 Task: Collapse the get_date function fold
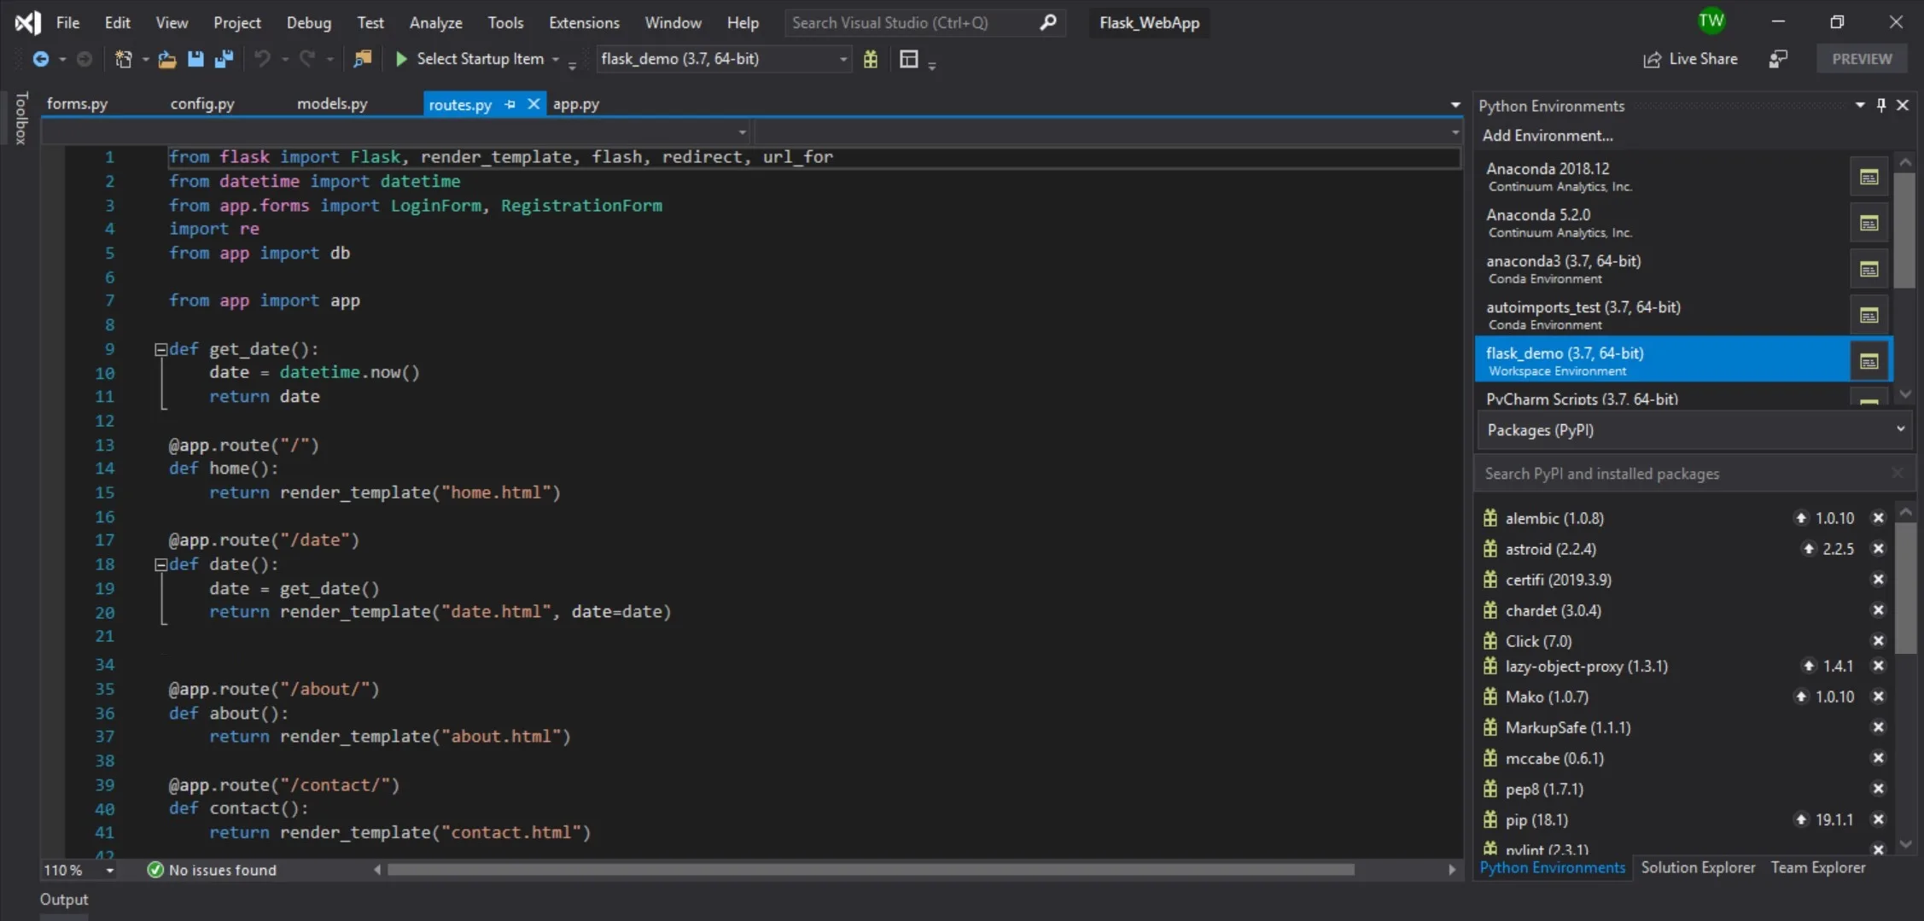click(x=160, y=348)
